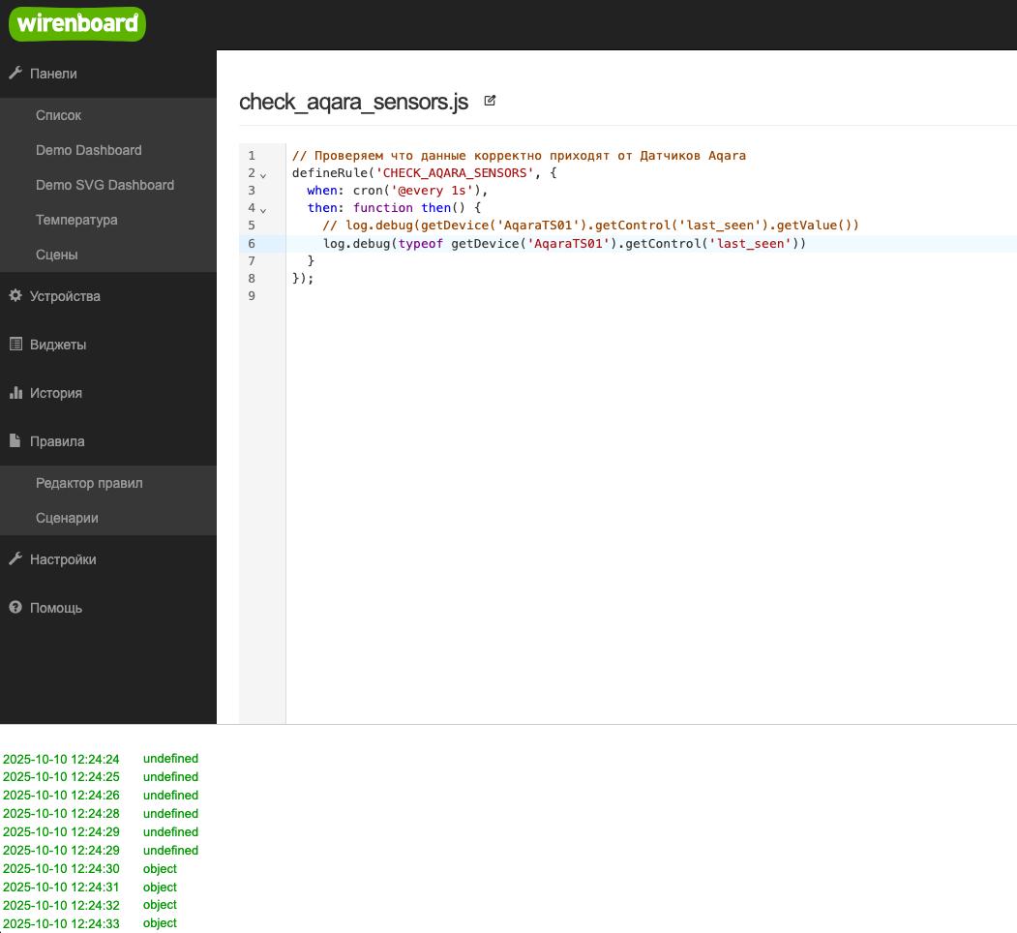This screenshot has width=1017, height=933.
Task: Click first object log entry at 12:24:30
Action: coord(90,869)
